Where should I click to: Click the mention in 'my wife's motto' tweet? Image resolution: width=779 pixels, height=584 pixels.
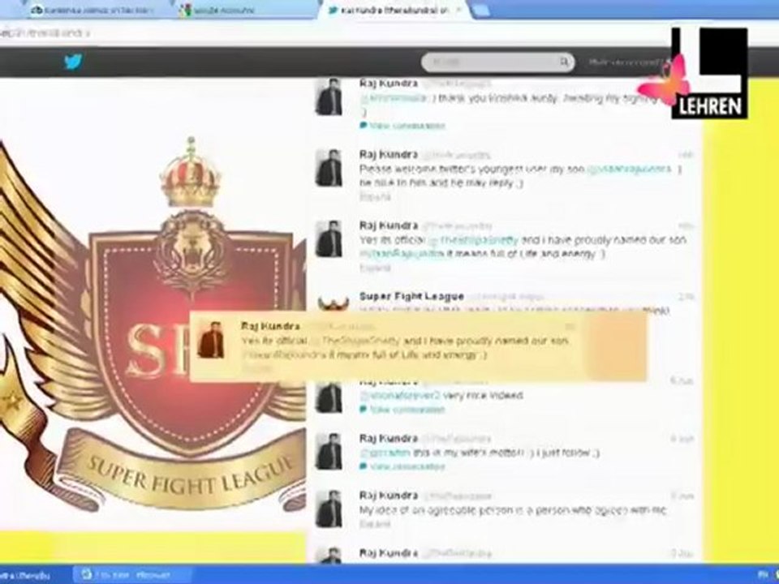point(385,453)
